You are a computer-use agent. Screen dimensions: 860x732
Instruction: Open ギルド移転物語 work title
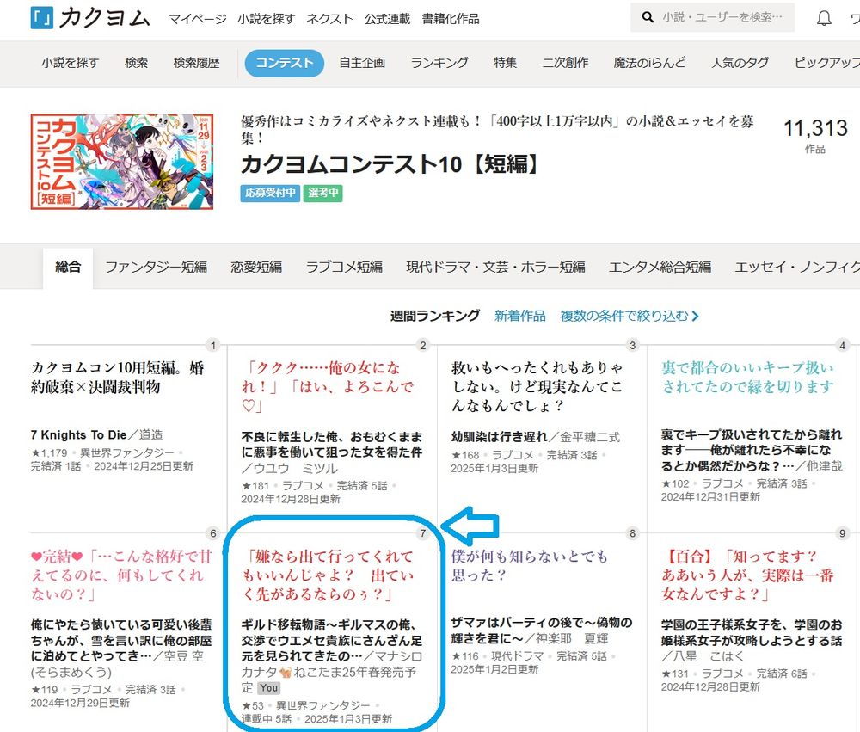[x=331, y=640]
